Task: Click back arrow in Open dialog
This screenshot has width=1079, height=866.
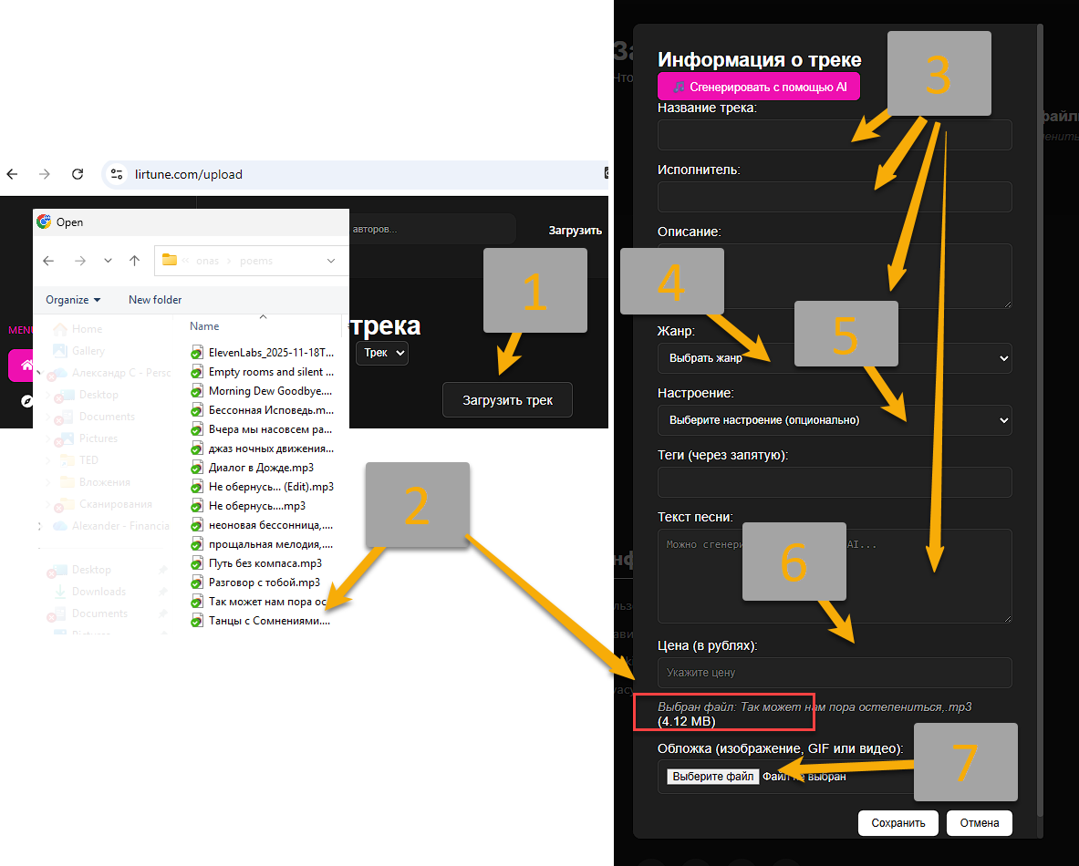Action: coord(48,261)
